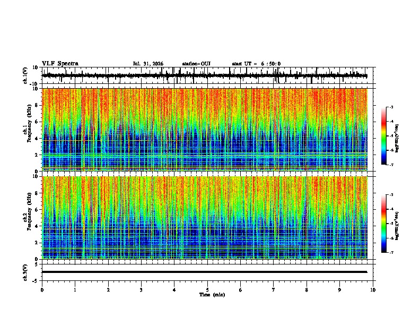Viewport: 420px width, 325px height.
Task: Click time axis tick label '7'
Action: (274, 290)
